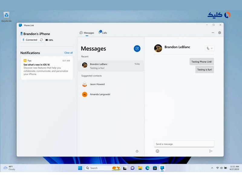Open the Tips notification about iOS 16
The image size is (242, 182).
click(47, 67)
